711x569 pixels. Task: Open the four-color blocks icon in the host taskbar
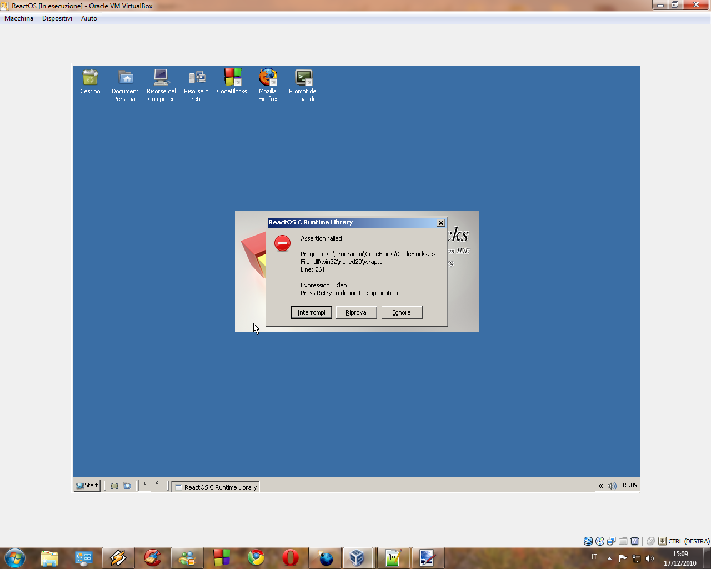tap(222, 558)
